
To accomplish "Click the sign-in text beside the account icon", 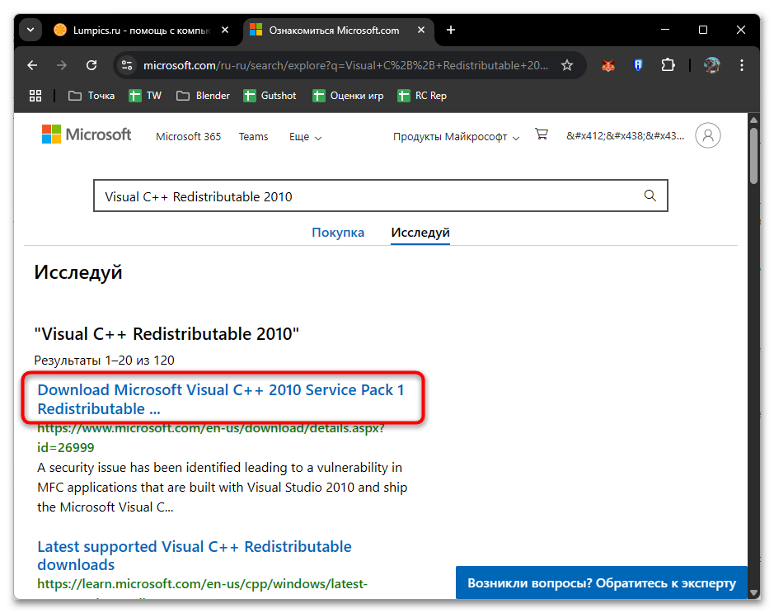I will click(x=625, y=136).
